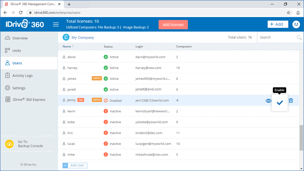Click the Status column header
This screenshot has height=171, width=304.
pyautogui.click(x=108, y=46)
